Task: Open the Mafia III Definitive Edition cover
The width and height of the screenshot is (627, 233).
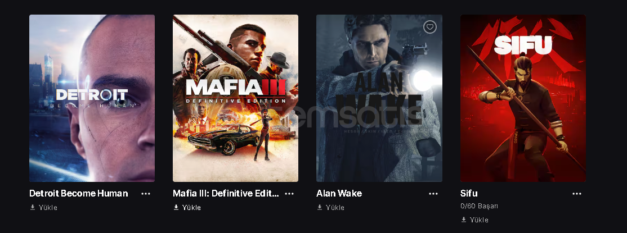Action: pyautogui.click(x=235, y=98)
